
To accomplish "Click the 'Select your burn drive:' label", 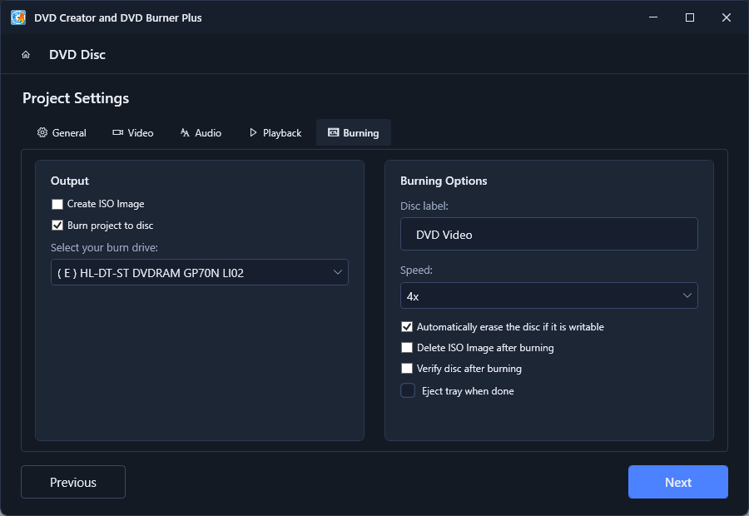I will [104, 247].
